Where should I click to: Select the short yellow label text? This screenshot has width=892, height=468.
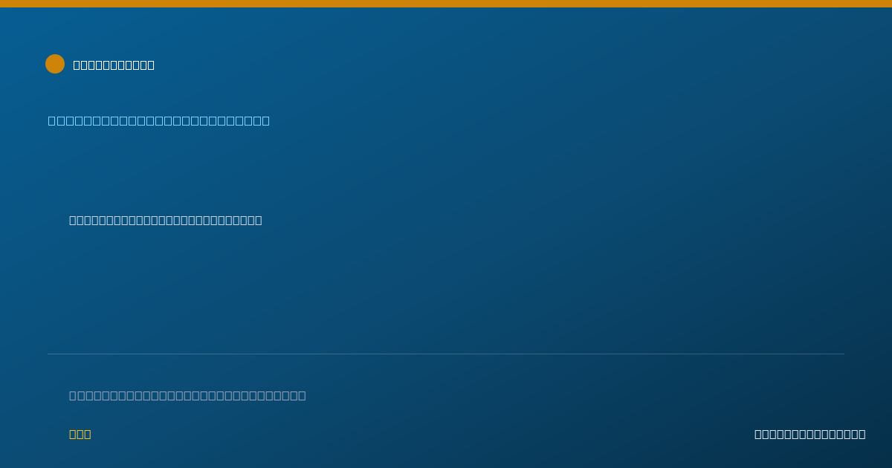(x=80, y=434)
